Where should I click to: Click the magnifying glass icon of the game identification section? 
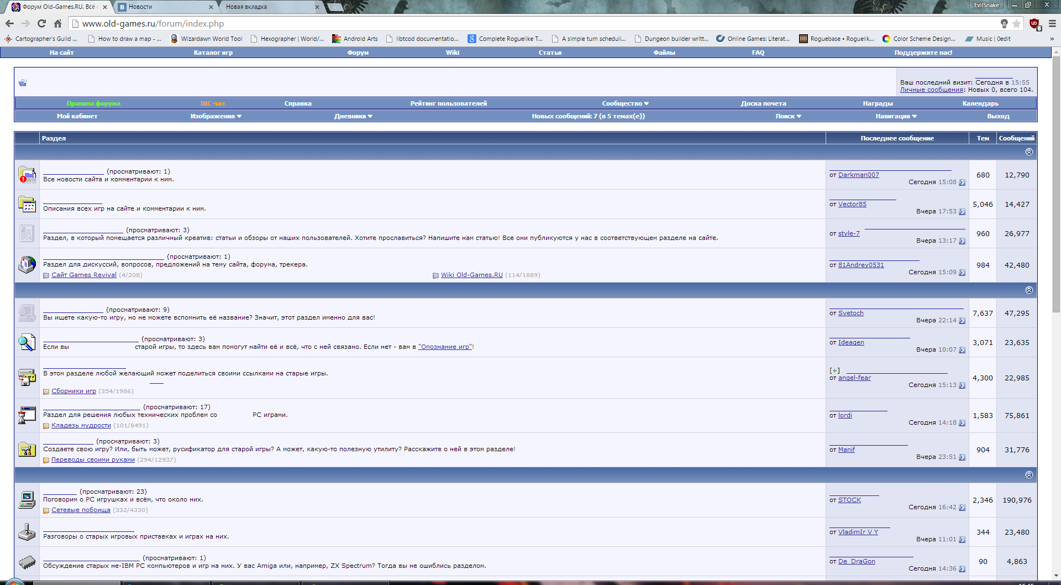tap(27, 342)
